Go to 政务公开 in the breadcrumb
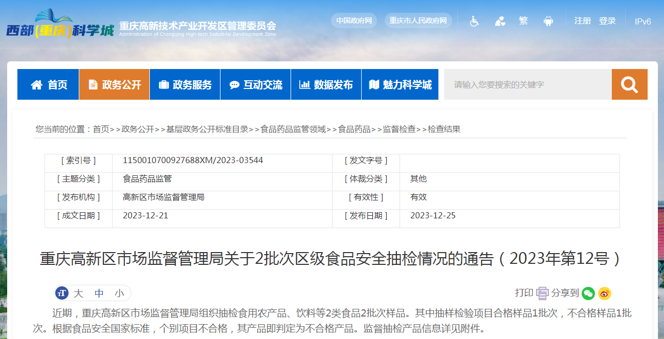This screenshot has width=664, height=339. click(x=138, y=129)
